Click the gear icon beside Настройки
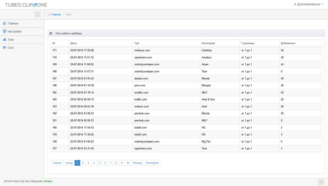This screenshot has width=328, height=186. tap(5, 31)
